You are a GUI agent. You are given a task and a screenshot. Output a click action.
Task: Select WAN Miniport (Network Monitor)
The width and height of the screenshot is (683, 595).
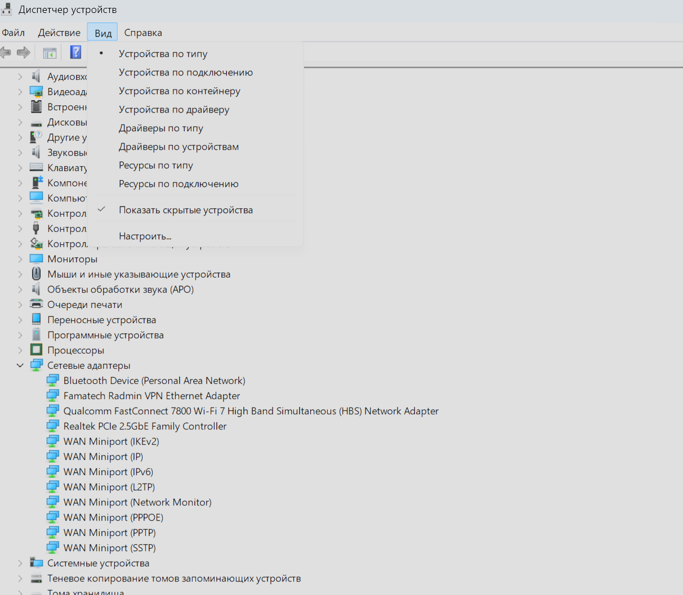pyautogui.click(x=137, y=502)
